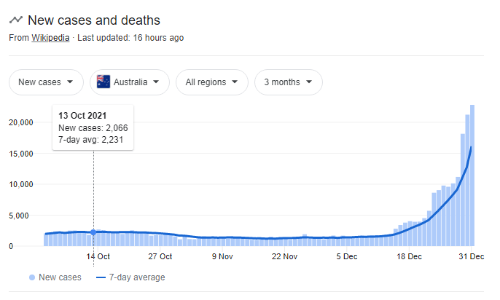Click the 18 Dec axis label

pos(409,256)
